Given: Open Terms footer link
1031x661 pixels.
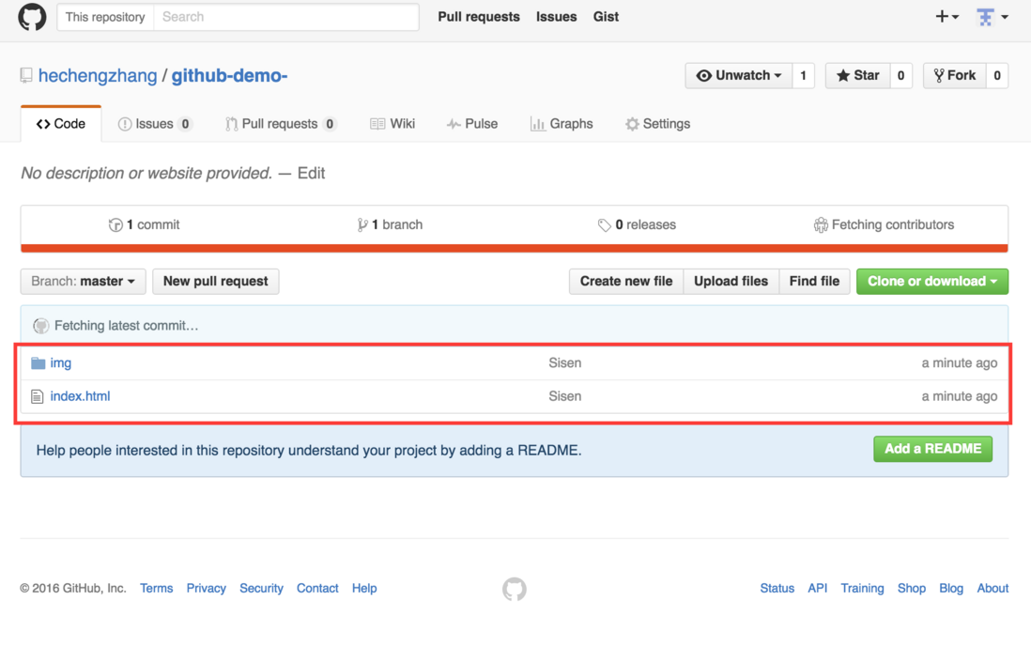Looking at the screenshot, I should tap(157, 589).
